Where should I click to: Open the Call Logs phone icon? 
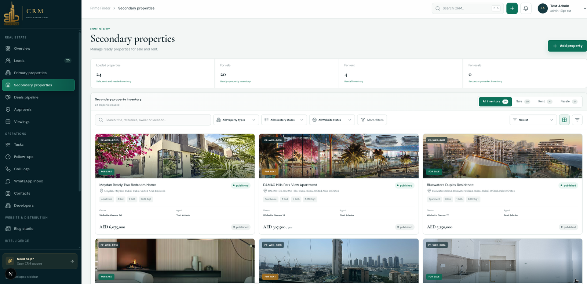(x=8, y=169)
